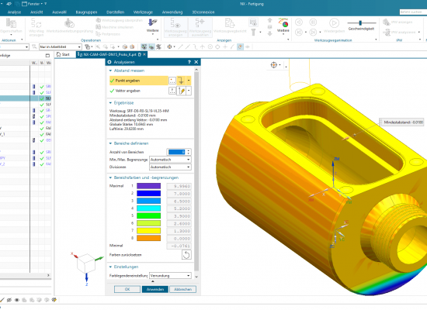Toggle first highlighted selection filter icon
Image resolution: width=427 pixels, height=310 pixels.
(144, 46)
